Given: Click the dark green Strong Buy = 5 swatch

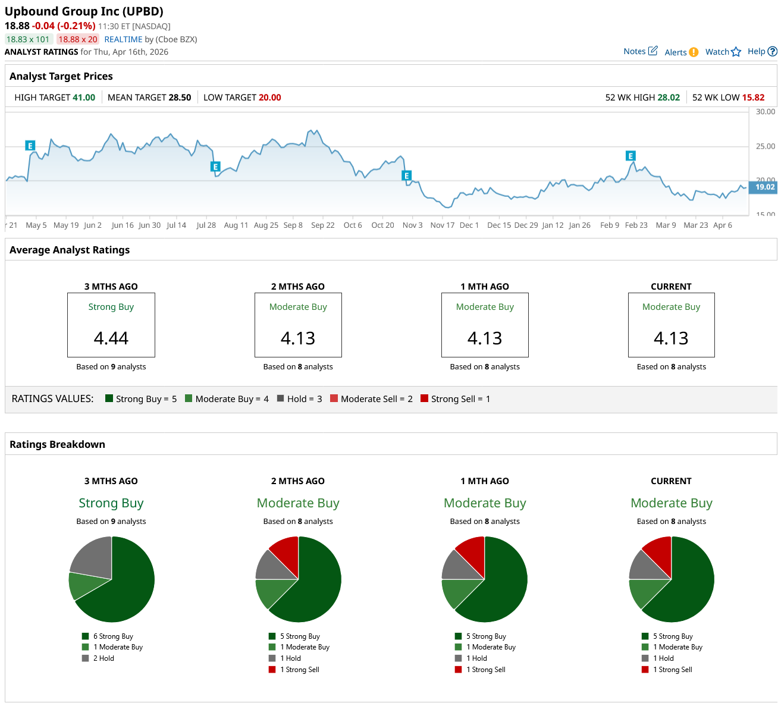Looking at the screenshot, I should (x=109, y=398).
